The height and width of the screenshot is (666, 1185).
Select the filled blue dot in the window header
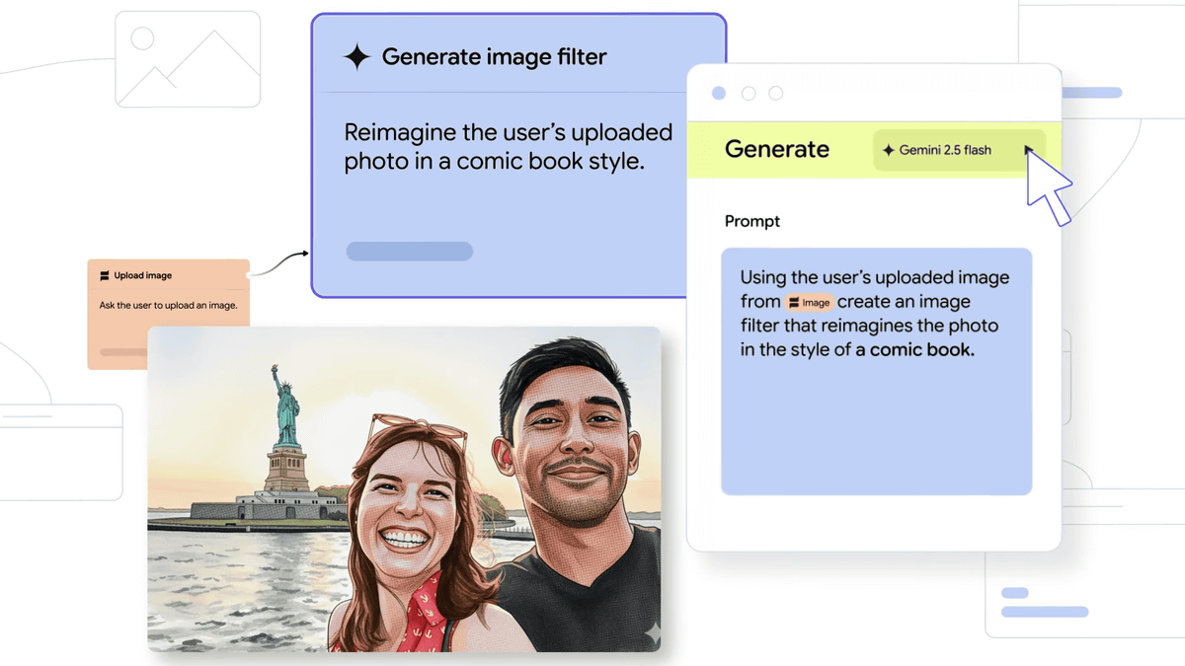(x=719, y=93)
